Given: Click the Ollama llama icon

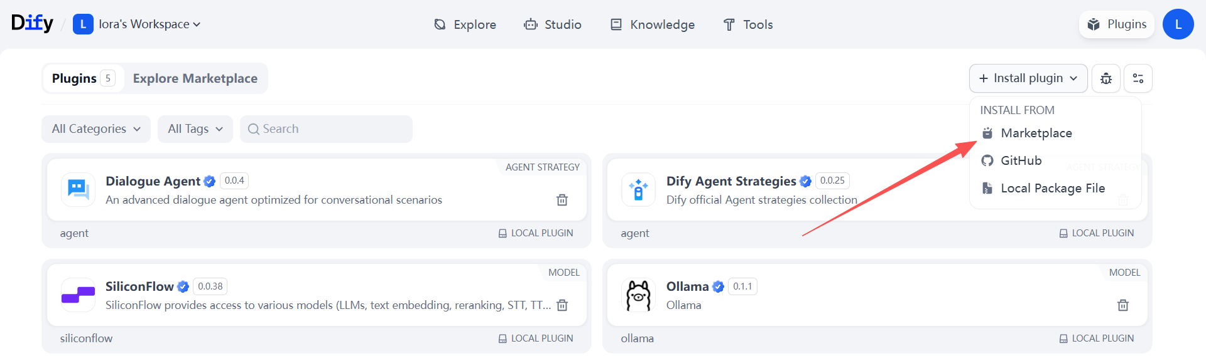Looking at the screenshot, I should tap(638, 295).
